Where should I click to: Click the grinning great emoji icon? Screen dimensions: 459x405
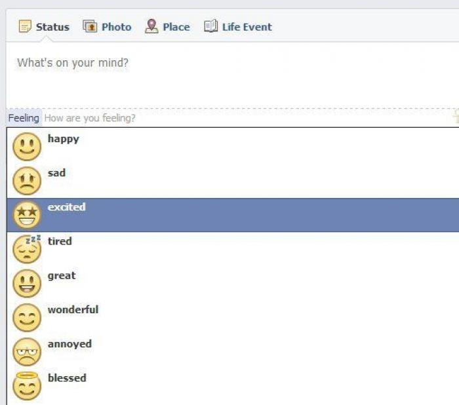pyautogui.click(x=27, y=283)
